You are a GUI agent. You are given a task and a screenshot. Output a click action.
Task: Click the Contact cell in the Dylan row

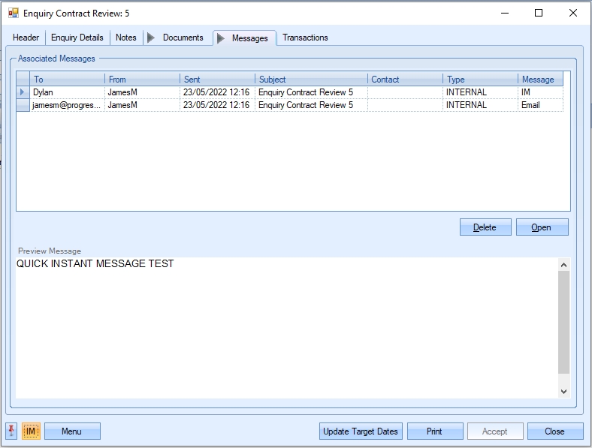coord(405,92)
